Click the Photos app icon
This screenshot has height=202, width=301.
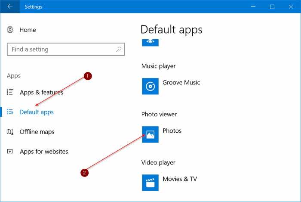click(x=150, y=134)
